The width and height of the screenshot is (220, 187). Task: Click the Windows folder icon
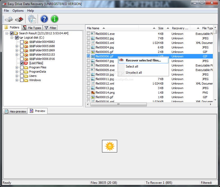[26, 80]
